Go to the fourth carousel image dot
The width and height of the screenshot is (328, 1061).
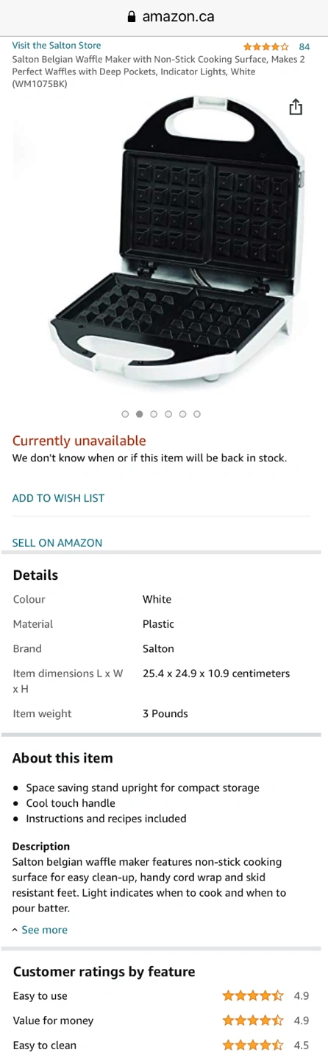(168, 414)
